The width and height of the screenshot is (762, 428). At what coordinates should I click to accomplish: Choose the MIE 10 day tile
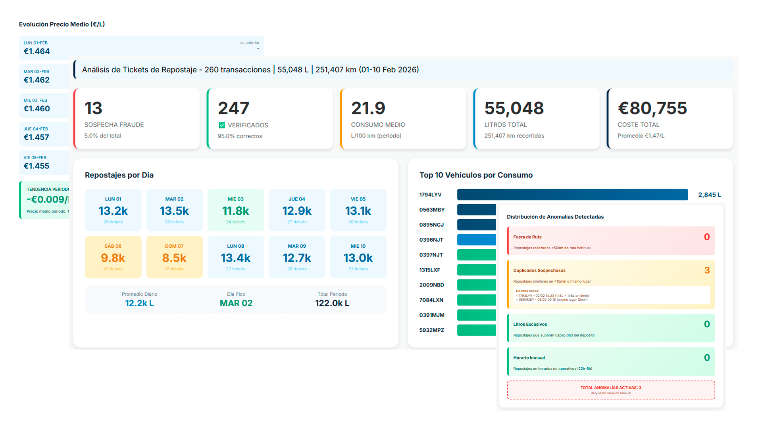[x=358, y=257]
